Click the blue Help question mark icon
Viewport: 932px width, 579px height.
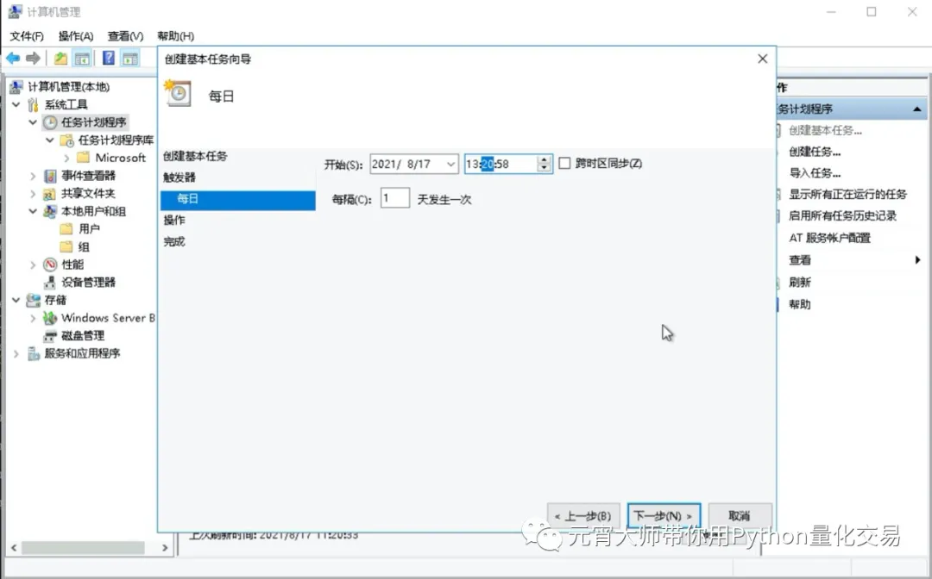coord(109,58)
